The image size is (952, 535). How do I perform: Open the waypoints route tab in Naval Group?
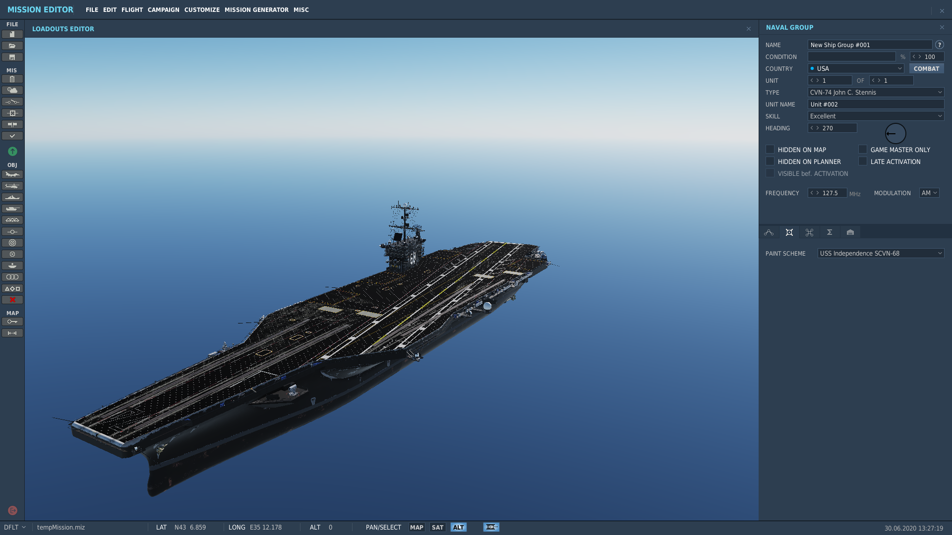[x=769, y=232]
